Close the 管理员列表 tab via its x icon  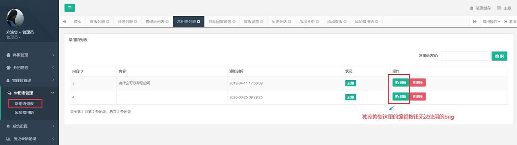pos(167,21)
